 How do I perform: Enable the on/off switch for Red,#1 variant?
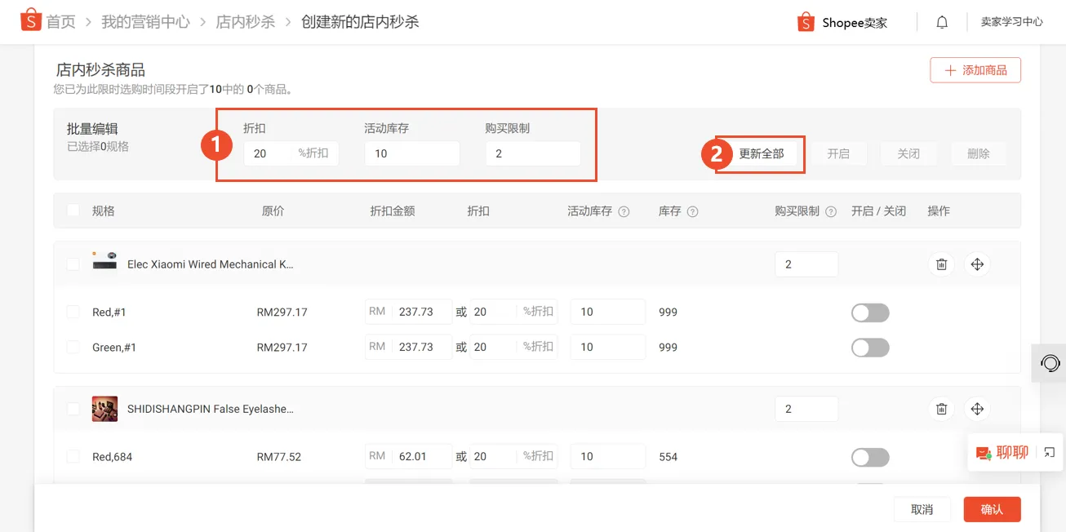(870, 313)
